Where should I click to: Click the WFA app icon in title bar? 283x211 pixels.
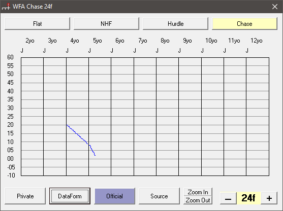pyautogui.click(x=6, y=7)
